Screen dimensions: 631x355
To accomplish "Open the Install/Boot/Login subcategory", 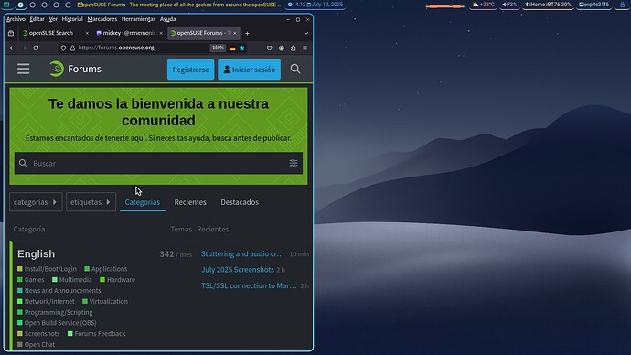I will click(47, 269).
